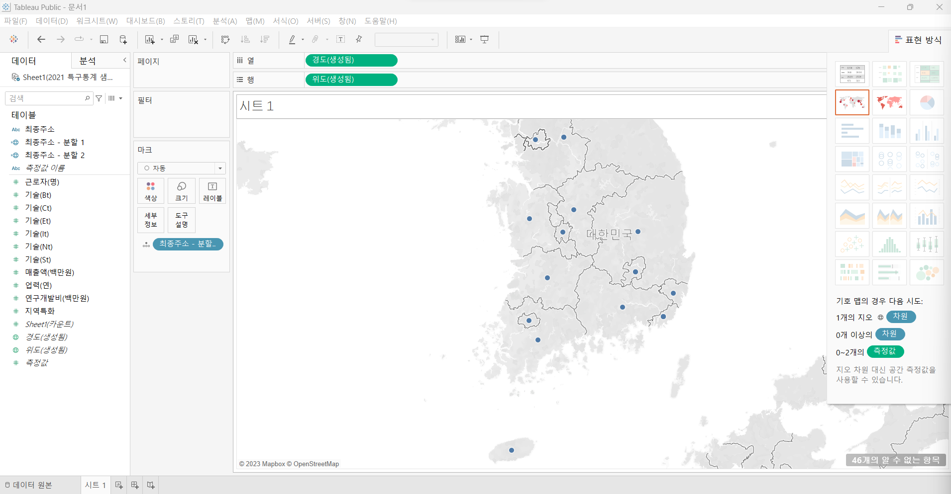Click the 46개의 알 수 없는 항목 indicator
The width and height of the screenshot is (951, 494).
point(896,460)
